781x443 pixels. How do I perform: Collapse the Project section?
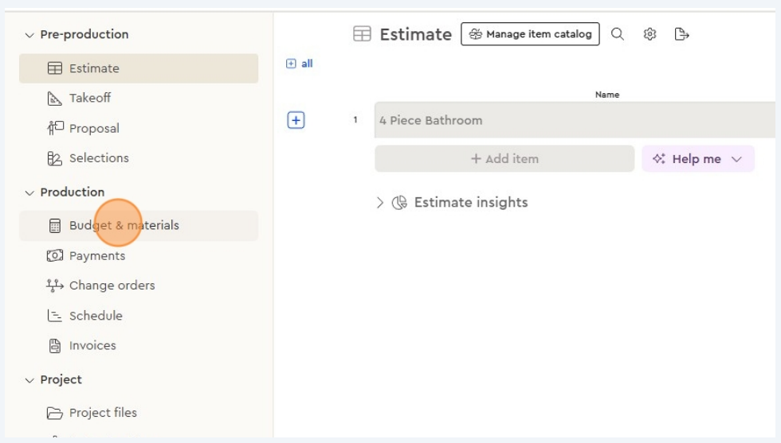[x=29, y=380]
